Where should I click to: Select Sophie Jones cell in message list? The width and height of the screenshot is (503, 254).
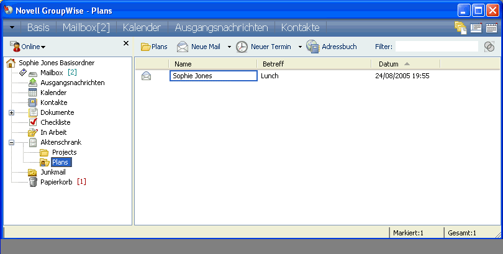pyautogui.click(x=214, y=76)
